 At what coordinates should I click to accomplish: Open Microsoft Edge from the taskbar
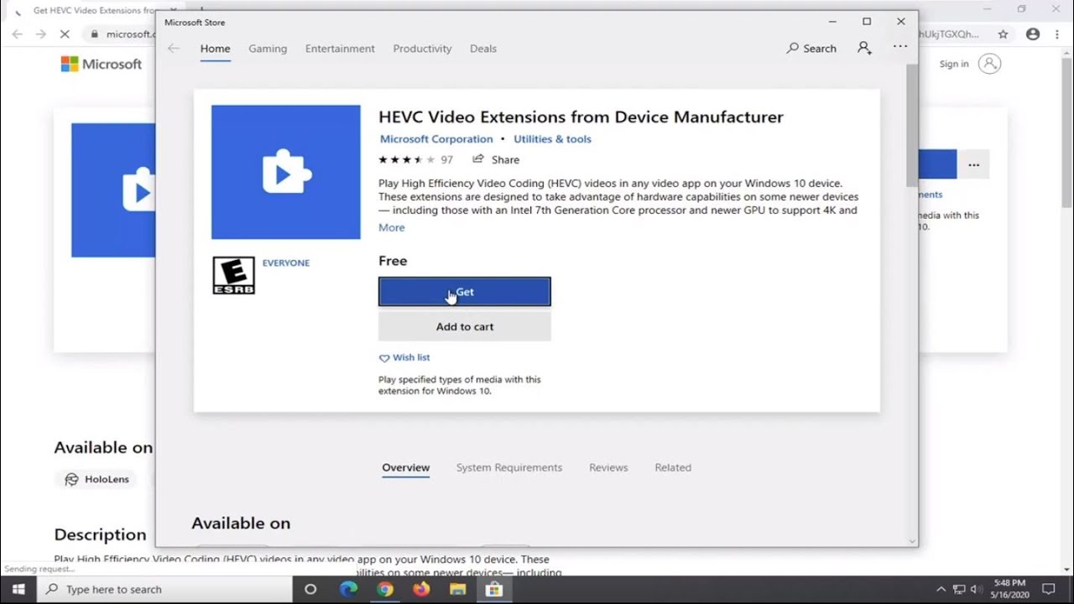(348, 589)
